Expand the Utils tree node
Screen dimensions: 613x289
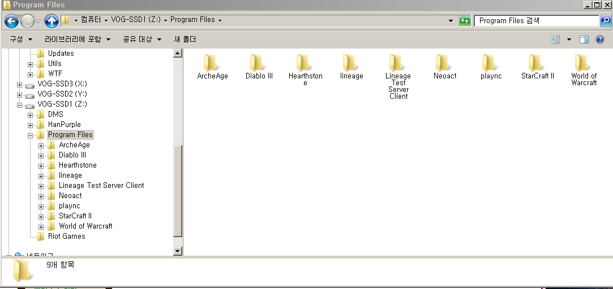pos(30,64)
